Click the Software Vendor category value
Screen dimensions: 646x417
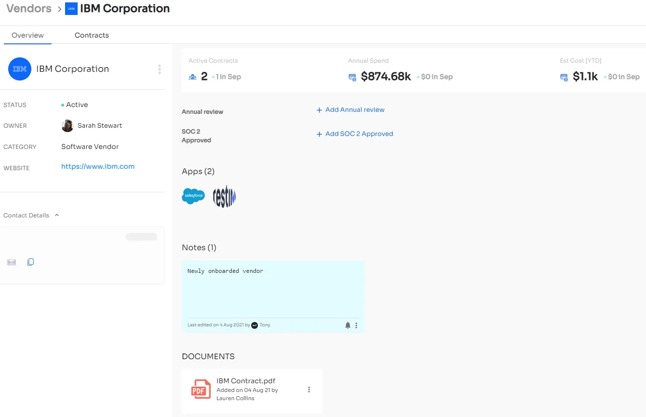(90, 147)
